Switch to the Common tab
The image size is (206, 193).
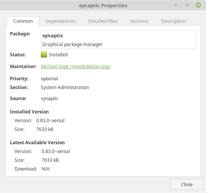coord(23,21)
